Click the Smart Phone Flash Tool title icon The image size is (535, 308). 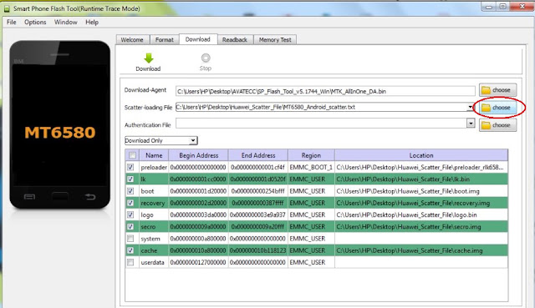point(7,8)
